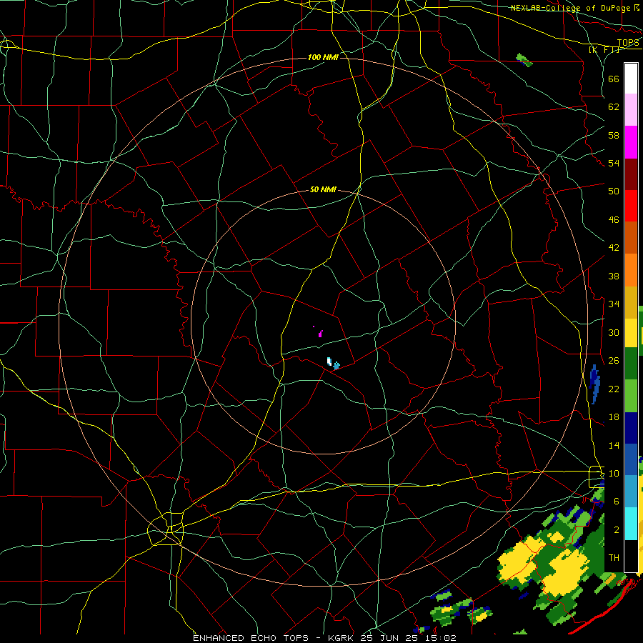Click the light pink legend swatch
Screen dimensions: 643x643
click(631, 110)
